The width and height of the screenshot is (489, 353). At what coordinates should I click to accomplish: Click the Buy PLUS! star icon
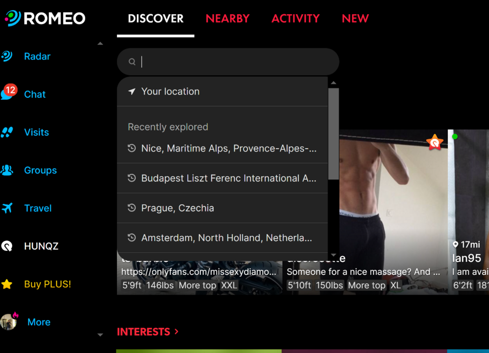tap(7, 284)
